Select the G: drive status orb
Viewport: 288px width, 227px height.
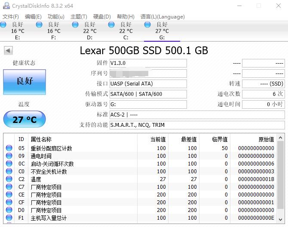(148, 25)
